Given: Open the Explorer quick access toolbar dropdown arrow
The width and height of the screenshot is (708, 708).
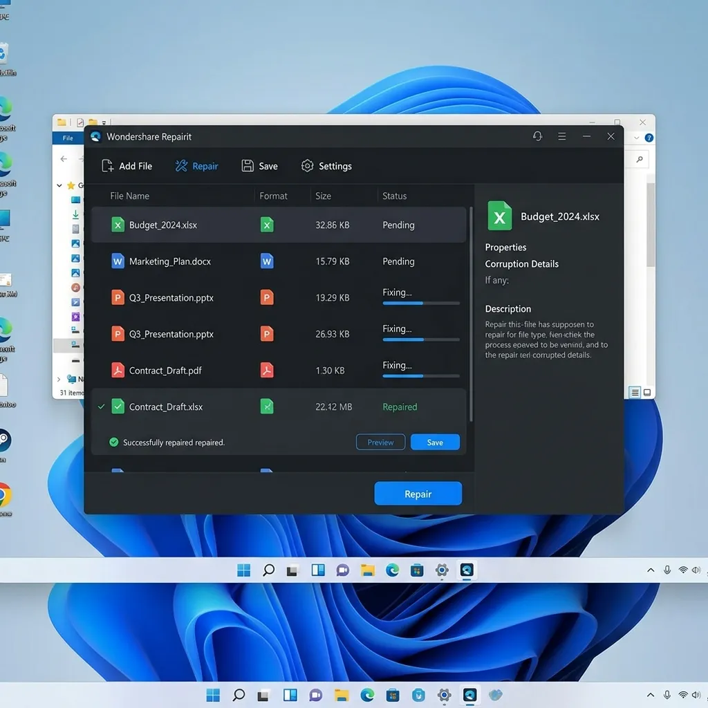Looking at the screenshot, I should (104, 122).
